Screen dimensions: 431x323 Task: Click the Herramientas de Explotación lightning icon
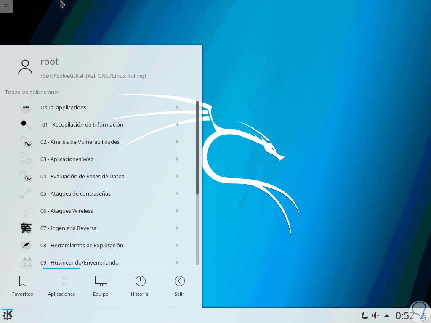tap(26, 245)
